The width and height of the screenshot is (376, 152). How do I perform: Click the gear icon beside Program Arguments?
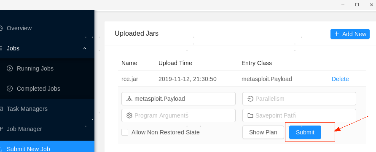(129, 115)
